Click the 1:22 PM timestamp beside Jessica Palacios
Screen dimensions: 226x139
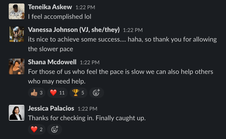[87, 109]
